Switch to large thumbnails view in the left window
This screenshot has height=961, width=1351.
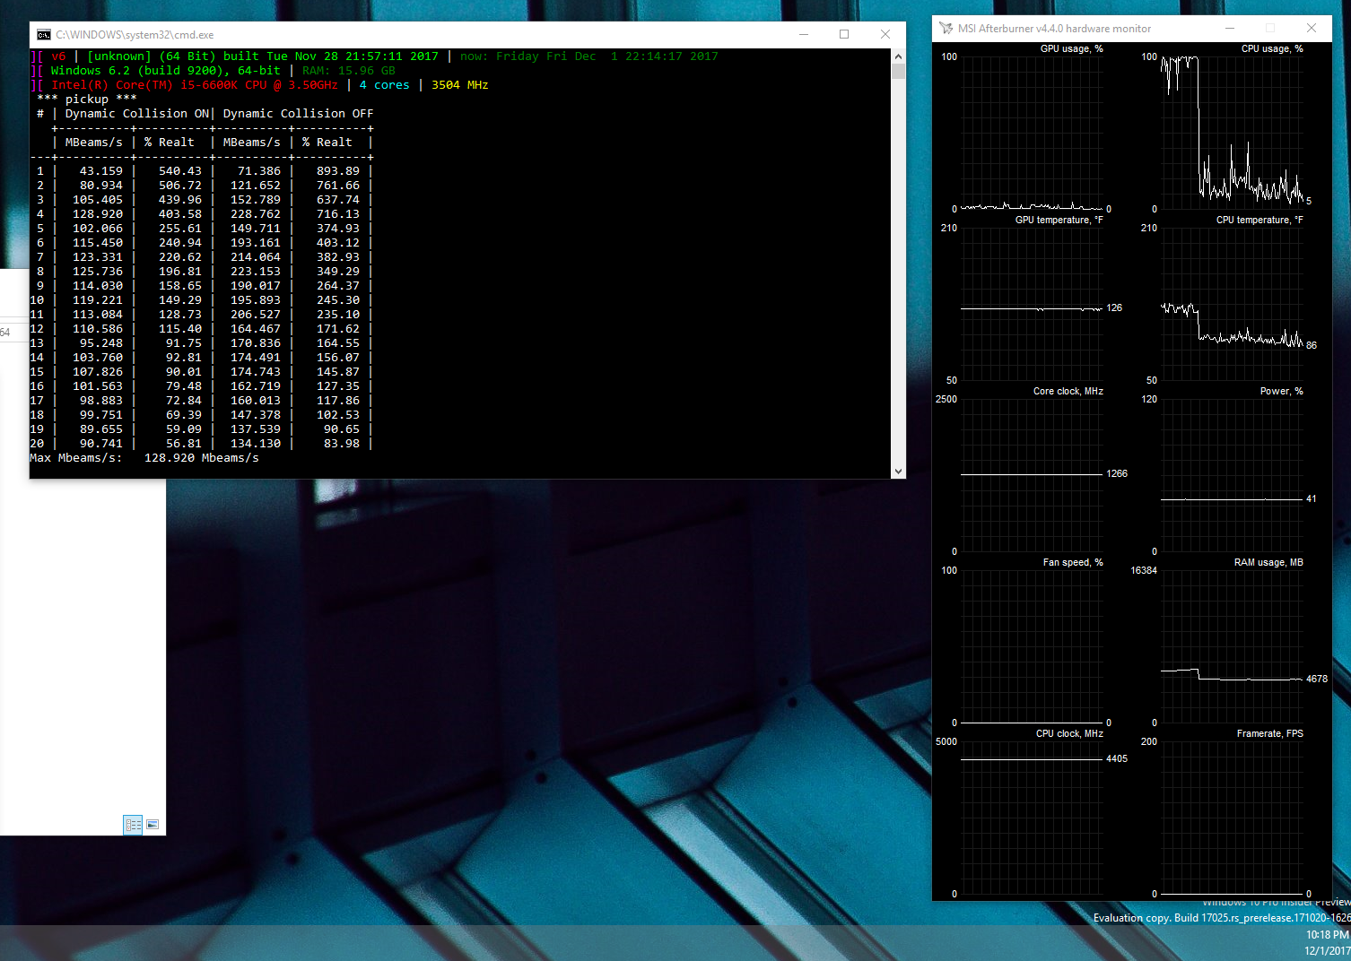[153, 825]
